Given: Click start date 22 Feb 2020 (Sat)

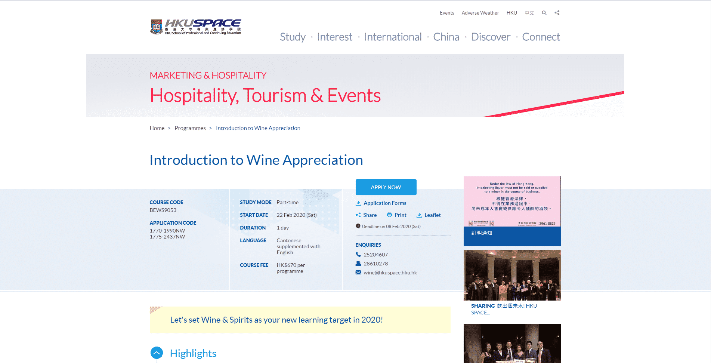Looking at the screenshot, I should pos(297,215).
